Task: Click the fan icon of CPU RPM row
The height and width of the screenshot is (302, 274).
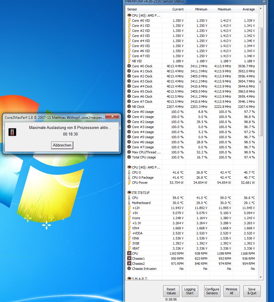Action: click(129, 253)
